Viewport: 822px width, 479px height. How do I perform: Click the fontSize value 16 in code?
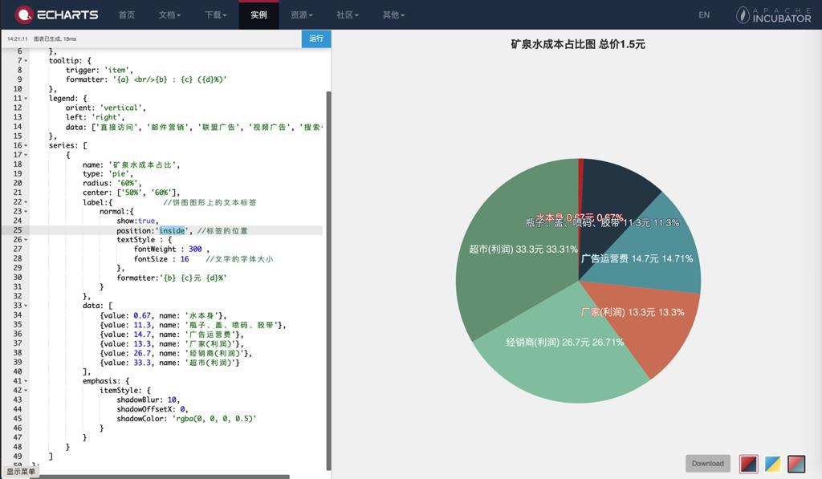pos(185,259)
